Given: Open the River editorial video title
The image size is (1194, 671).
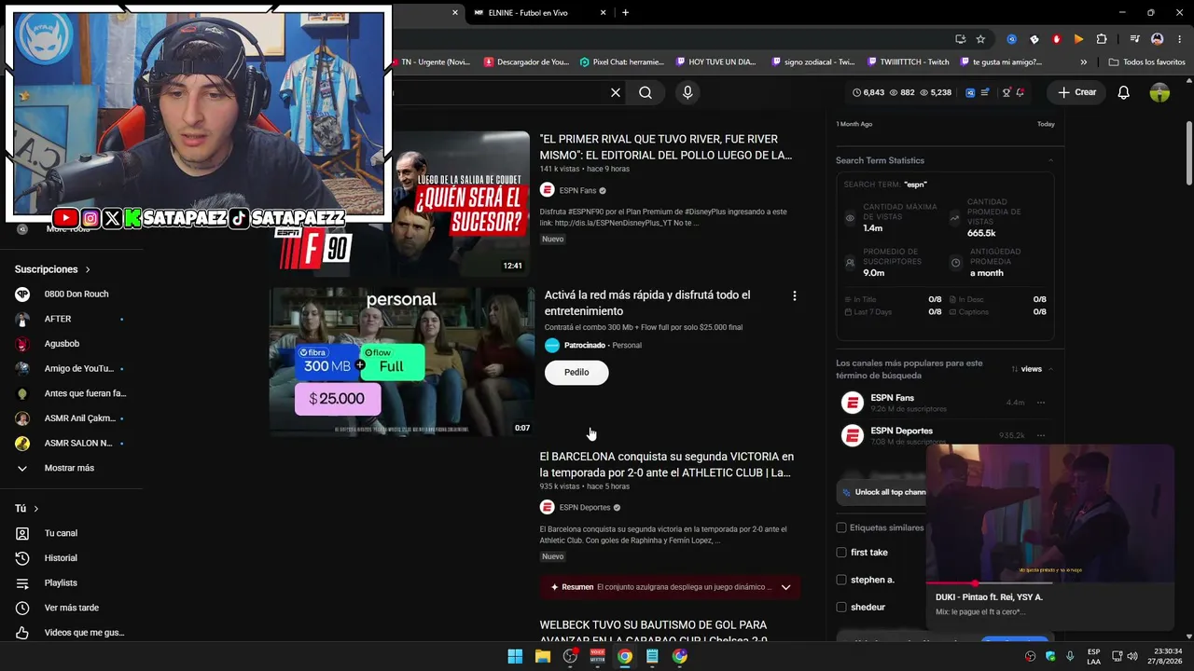Looking at the screenshot, I should click(666, 147).
